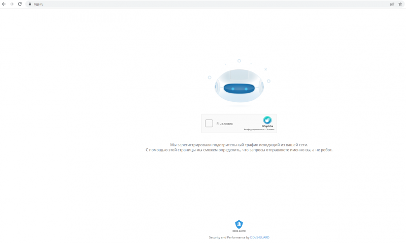This screenshot has width=406, height=243.
Task: Click the padlock site info icon
Action: pyautogui.click(x=30, y=4)
